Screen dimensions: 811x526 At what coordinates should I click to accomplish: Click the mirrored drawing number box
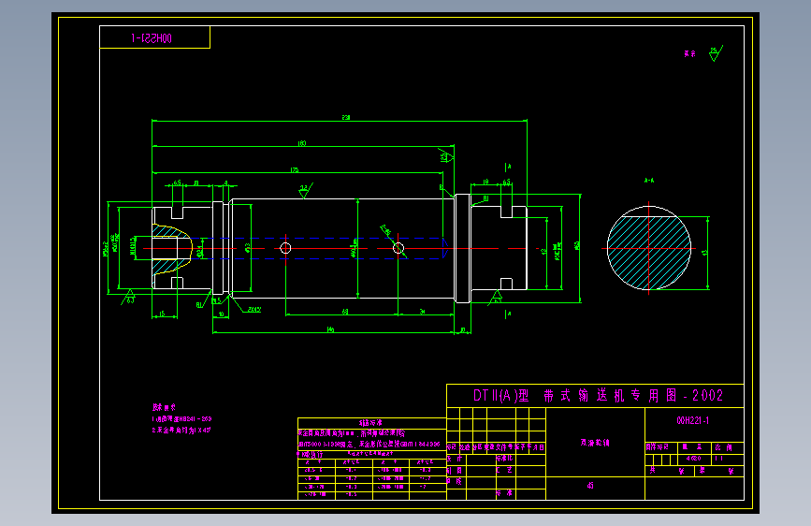coord(154,37)
